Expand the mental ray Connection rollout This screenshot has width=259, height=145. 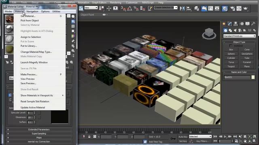tap(39, 141)
